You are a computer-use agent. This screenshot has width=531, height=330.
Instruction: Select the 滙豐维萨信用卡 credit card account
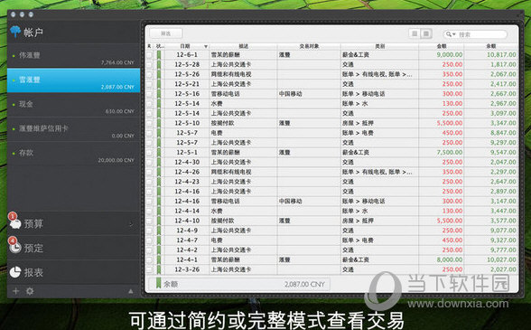(x=73, y=129)
